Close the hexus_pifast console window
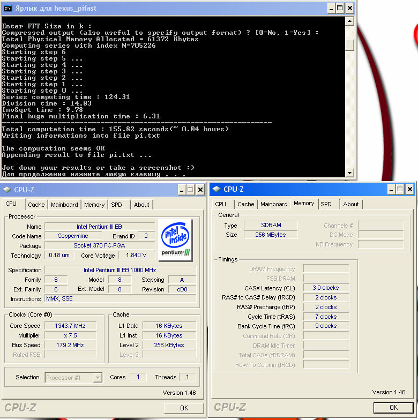The width and height of the screenshot is (418, 420). [349, 9]
